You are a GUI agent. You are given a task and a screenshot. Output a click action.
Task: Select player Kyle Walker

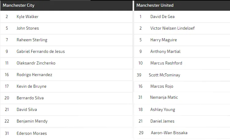click(28, 17)
